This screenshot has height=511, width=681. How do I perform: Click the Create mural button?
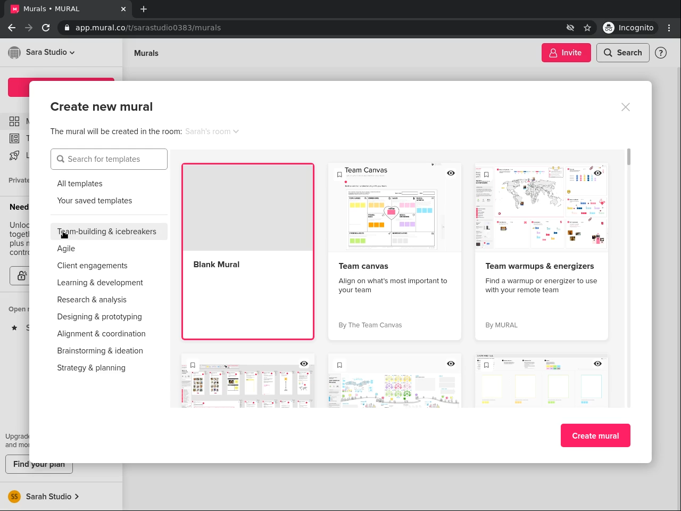595,435
